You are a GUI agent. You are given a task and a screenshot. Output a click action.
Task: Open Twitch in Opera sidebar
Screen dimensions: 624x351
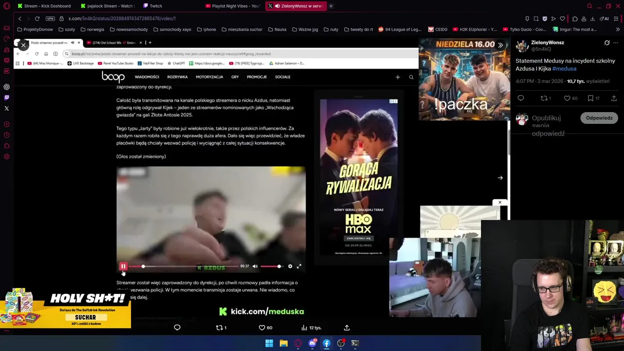pyautogui.click(x=6, y=97)
